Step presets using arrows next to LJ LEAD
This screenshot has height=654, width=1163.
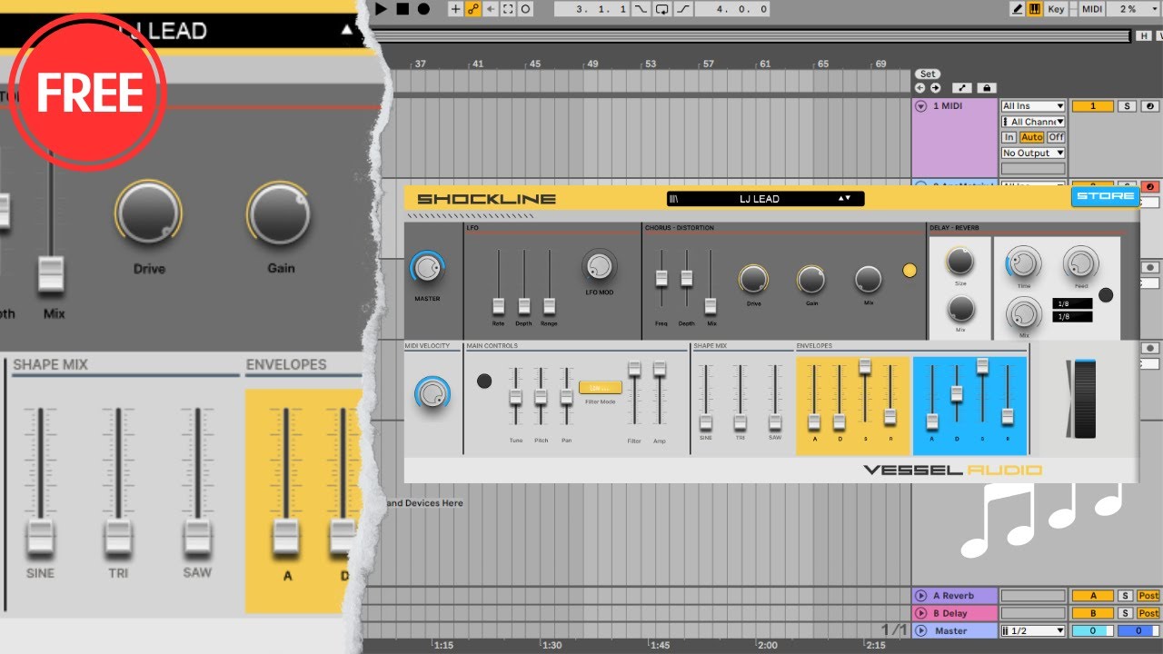click(x=844, y=199)
